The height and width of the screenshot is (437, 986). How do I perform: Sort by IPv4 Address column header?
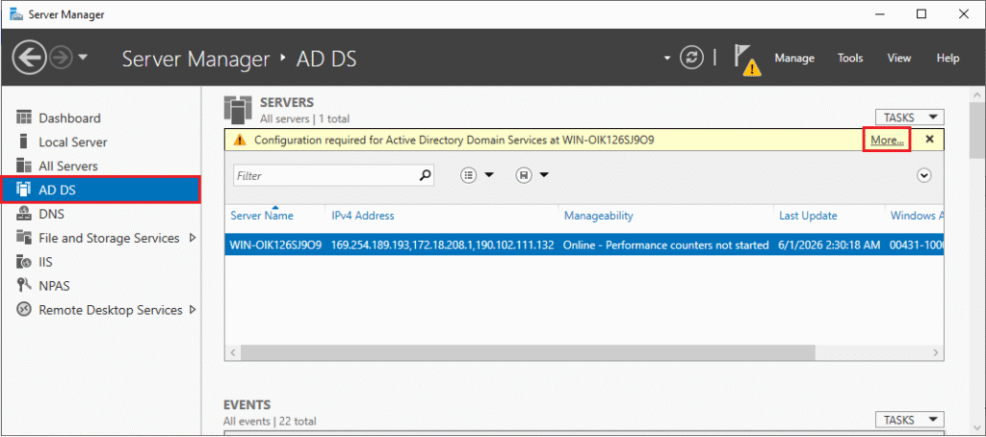[x=363, y=216]
